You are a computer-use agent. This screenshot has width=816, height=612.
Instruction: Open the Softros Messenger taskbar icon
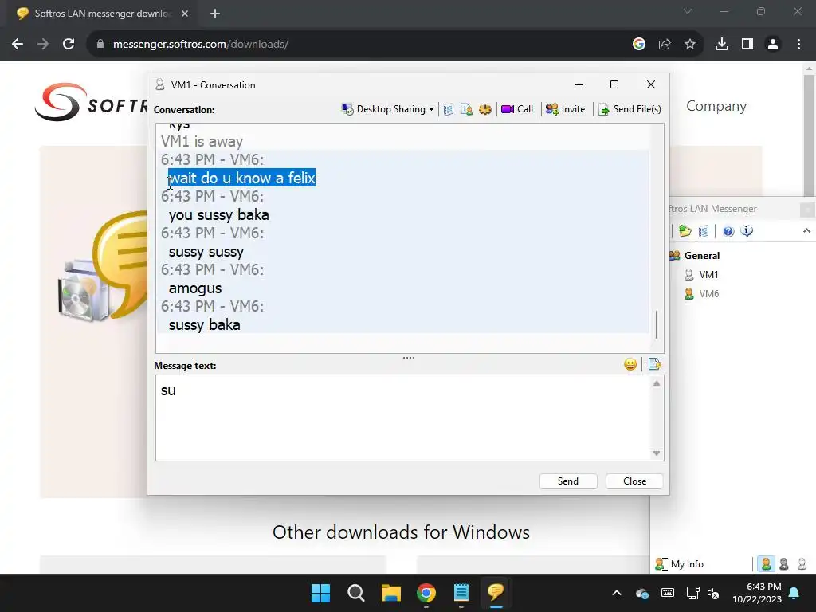click(x=496, y=593)
